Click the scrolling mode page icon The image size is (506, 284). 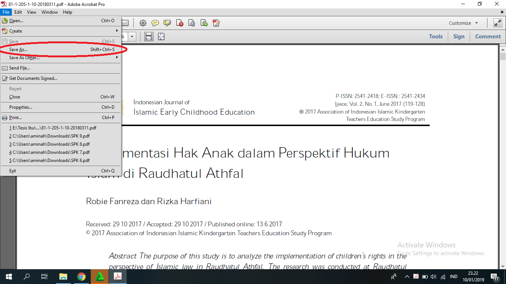point(149,37)
